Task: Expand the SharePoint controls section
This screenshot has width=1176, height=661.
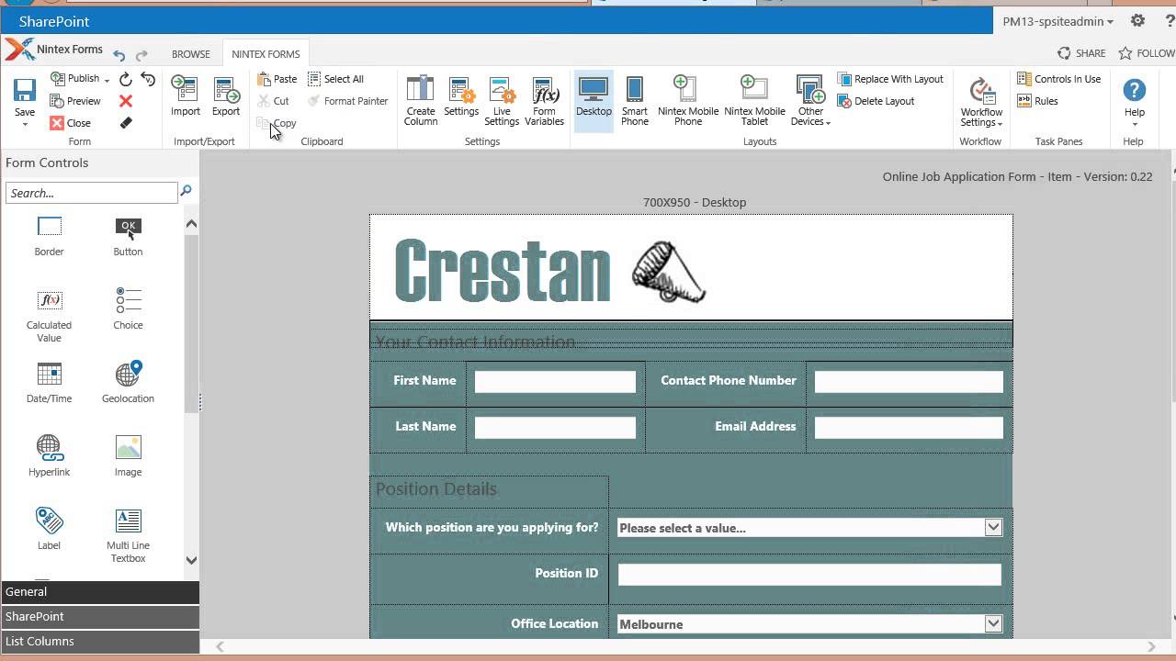Action: 99,617
